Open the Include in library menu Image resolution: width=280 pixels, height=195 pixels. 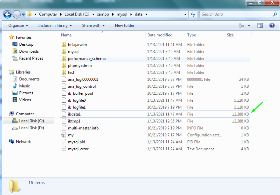coord(55,25)
